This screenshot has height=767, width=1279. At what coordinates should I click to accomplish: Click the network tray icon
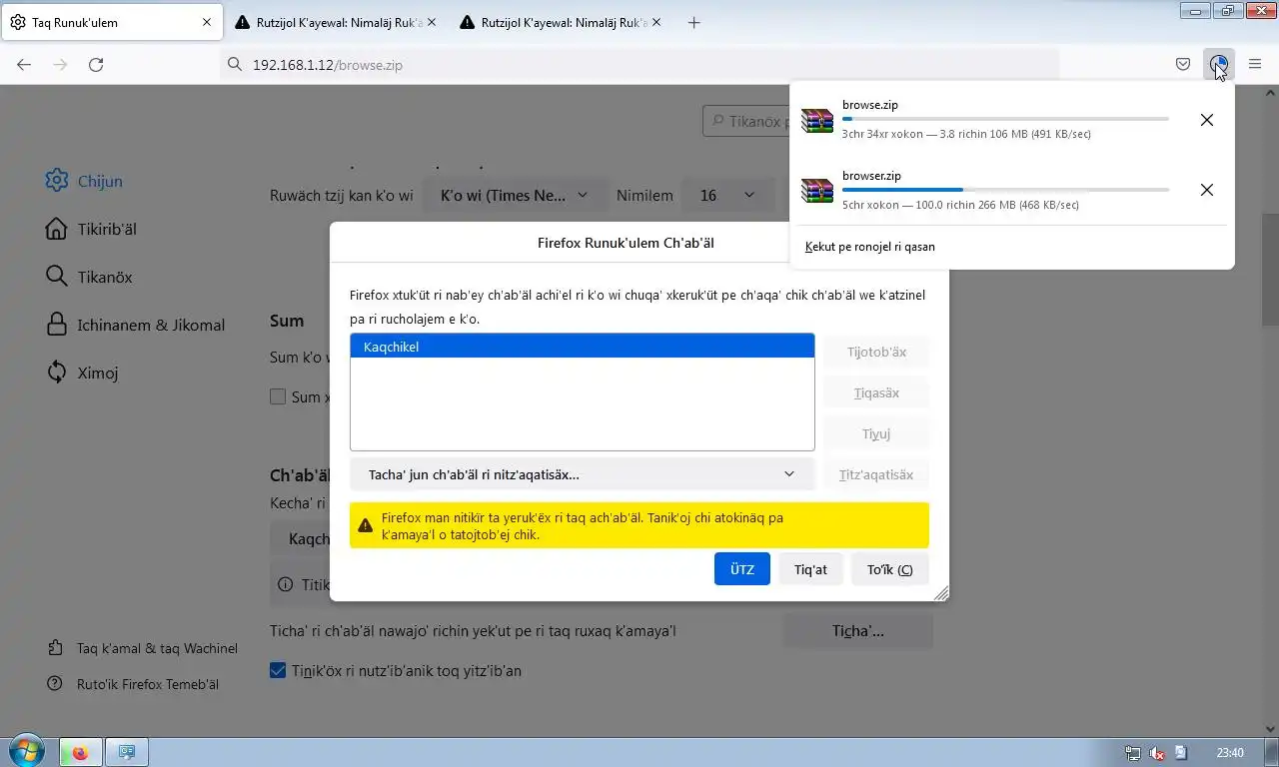(1133, 753)
